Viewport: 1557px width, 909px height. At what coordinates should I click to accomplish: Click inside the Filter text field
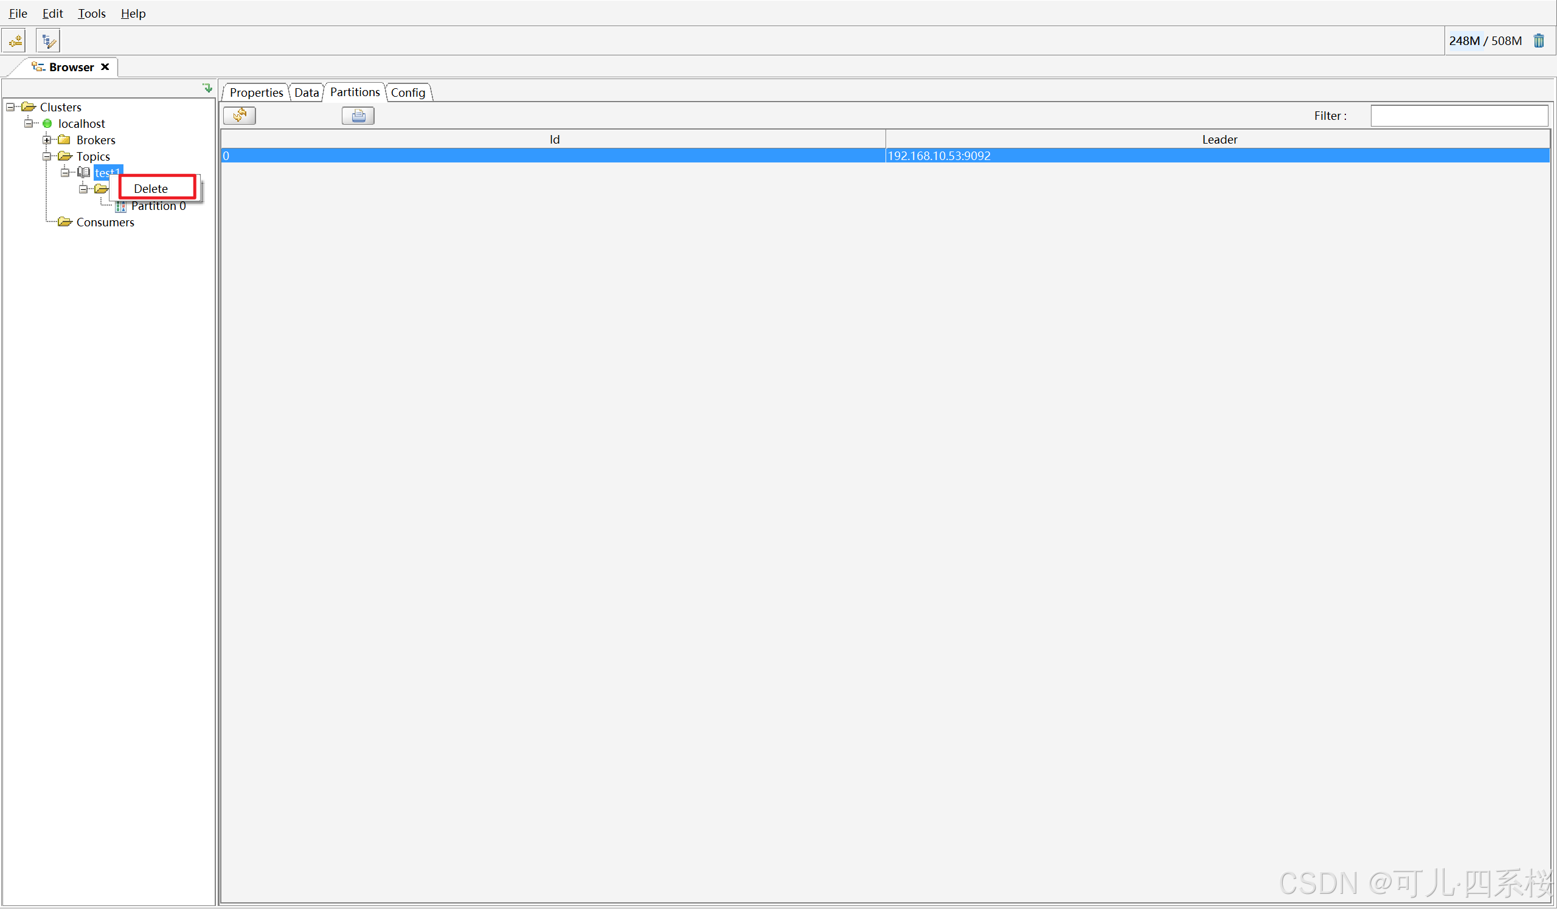click(x=1458, y=116)
